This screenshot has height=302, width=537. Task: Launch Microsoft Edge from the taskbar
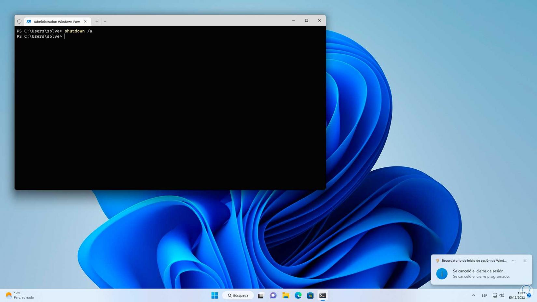coord(298,295)
